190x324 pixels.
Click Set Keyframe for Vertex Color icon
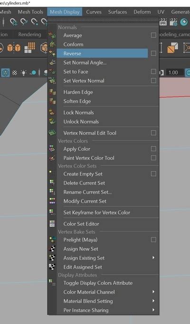52,212
